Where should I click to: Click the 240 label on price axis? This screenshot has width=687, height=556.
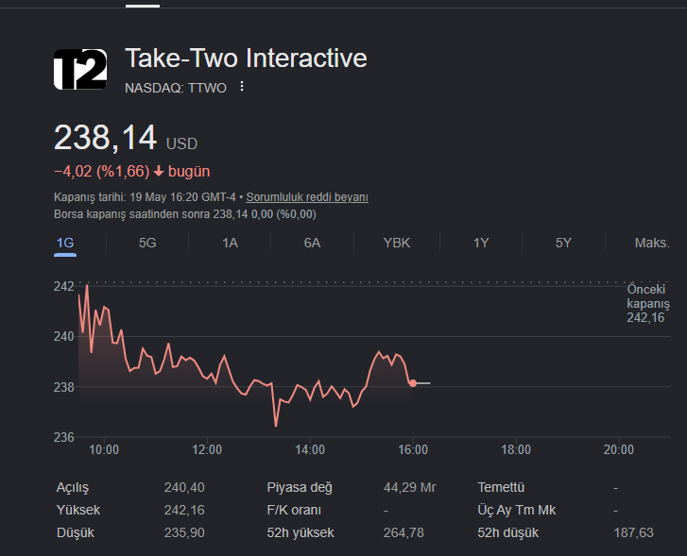64,336
